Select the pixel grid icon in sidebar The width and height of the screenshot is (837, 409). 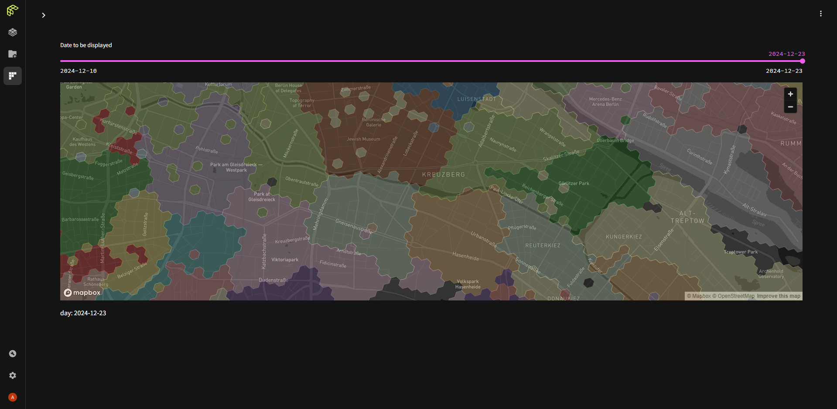[x=13, y=76]
